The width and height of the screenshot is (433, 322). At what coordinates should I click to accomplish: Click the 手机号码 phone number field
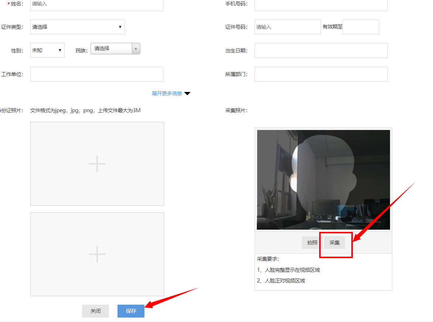tap(321, 4)
